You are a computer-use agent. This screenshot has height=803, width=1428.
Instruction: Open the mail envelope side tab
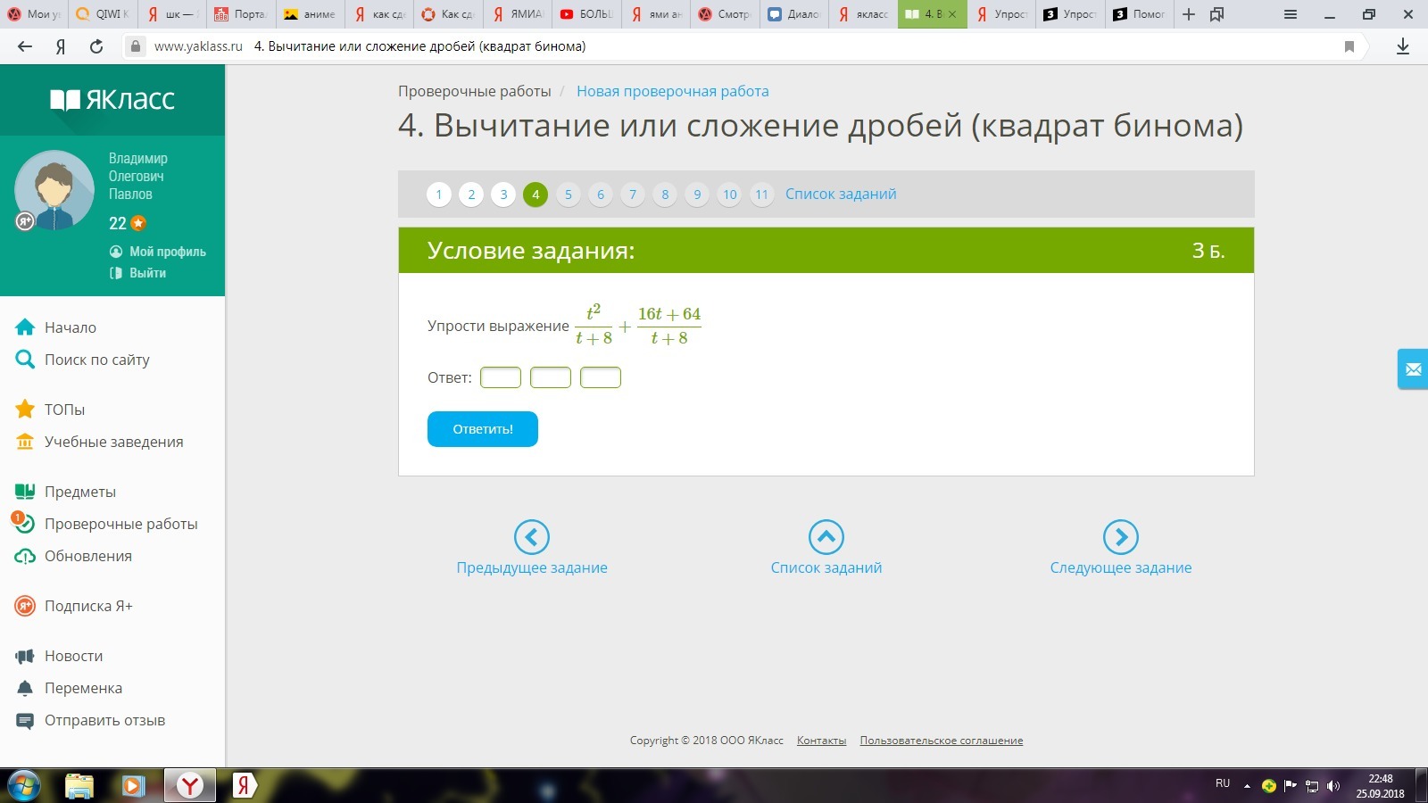point(1413,369)
